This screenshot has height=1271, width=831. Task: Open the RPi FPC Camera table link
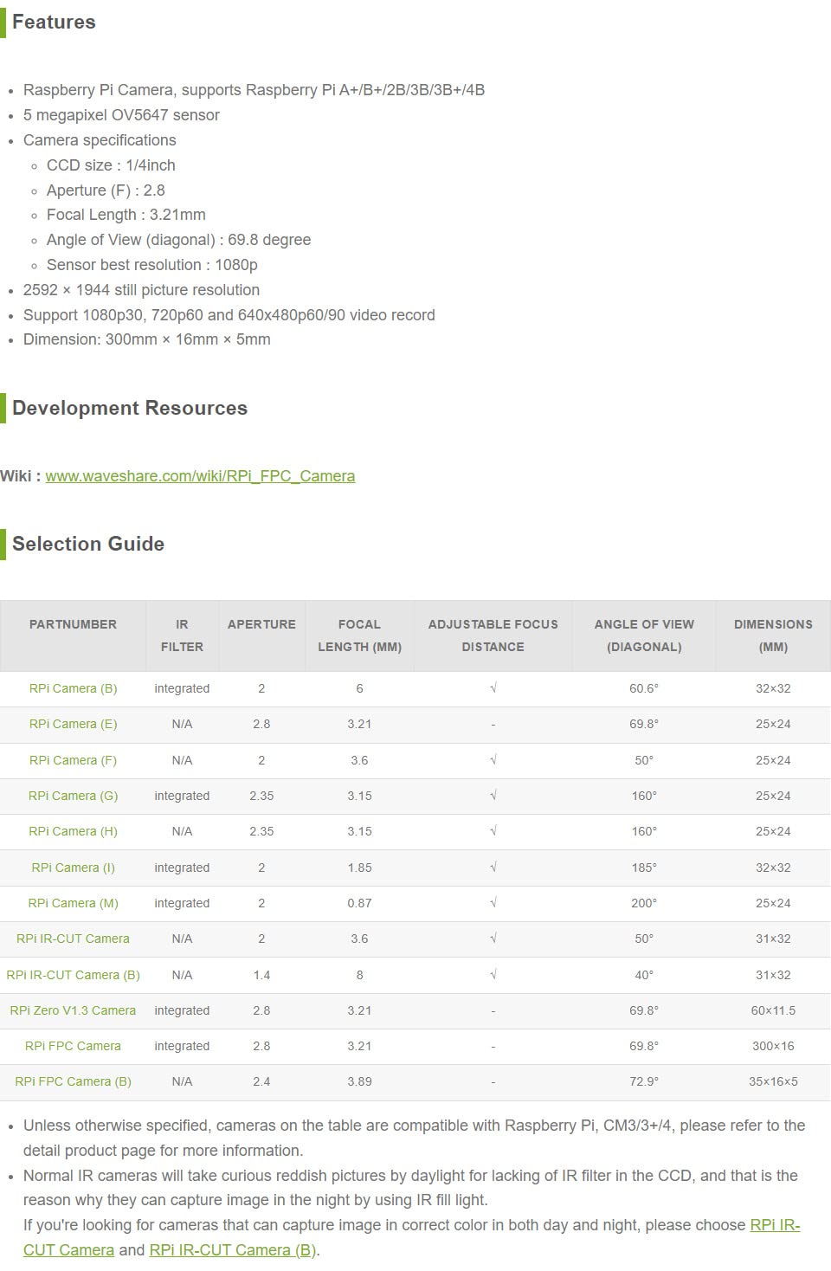coord(73,1046)
